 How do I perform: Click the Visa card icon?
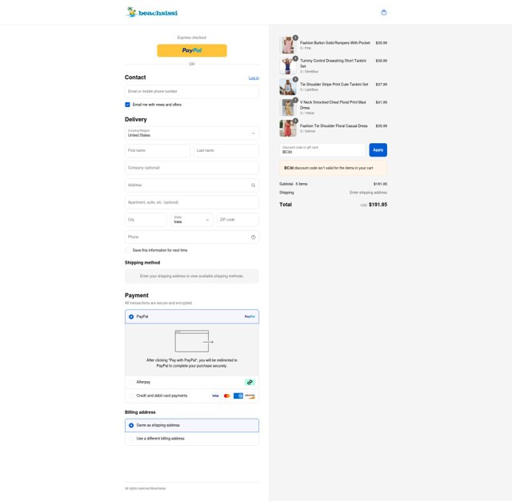click(x=215, y=396)
